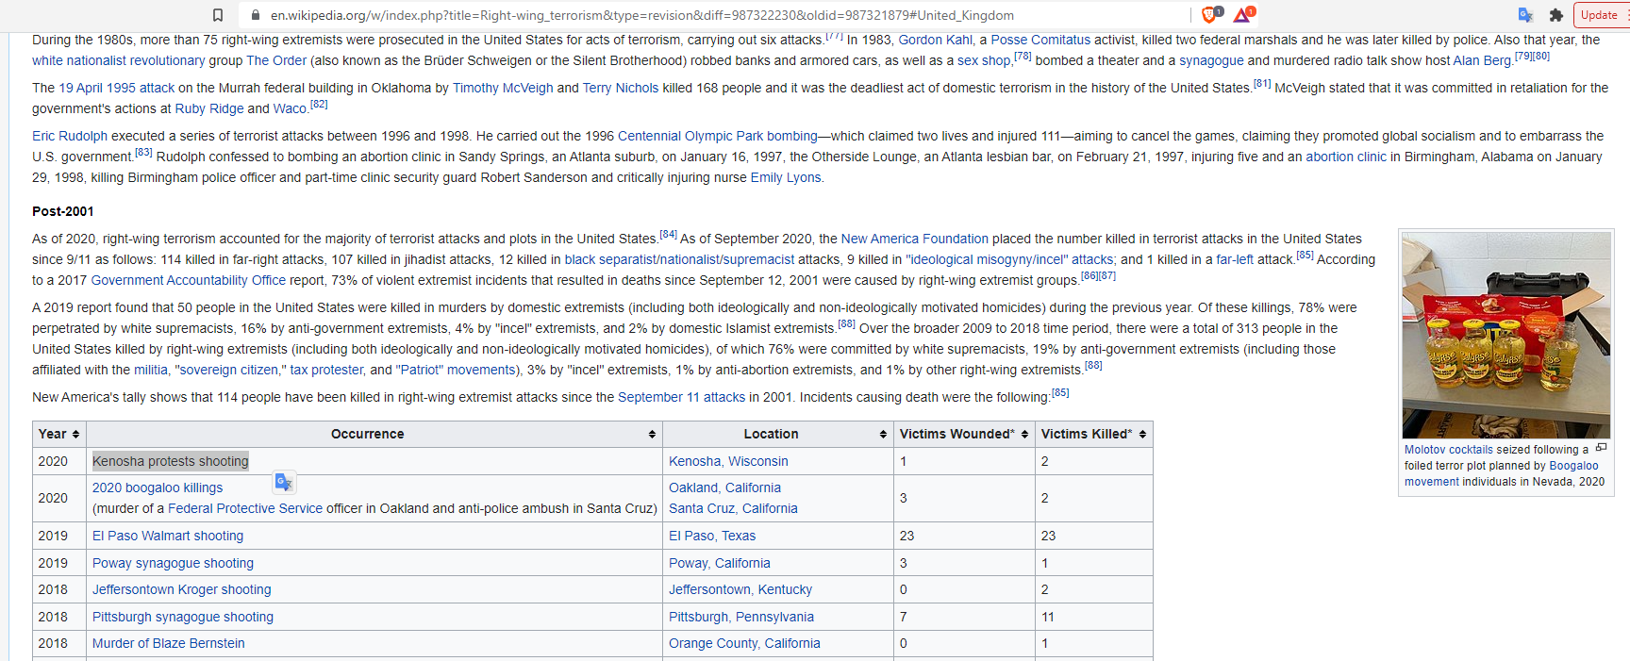The height and width of the screenshot is (661, 1630).
Task: Open Centennial Olympic Park bombing link
Action: (x=717, y=136)
